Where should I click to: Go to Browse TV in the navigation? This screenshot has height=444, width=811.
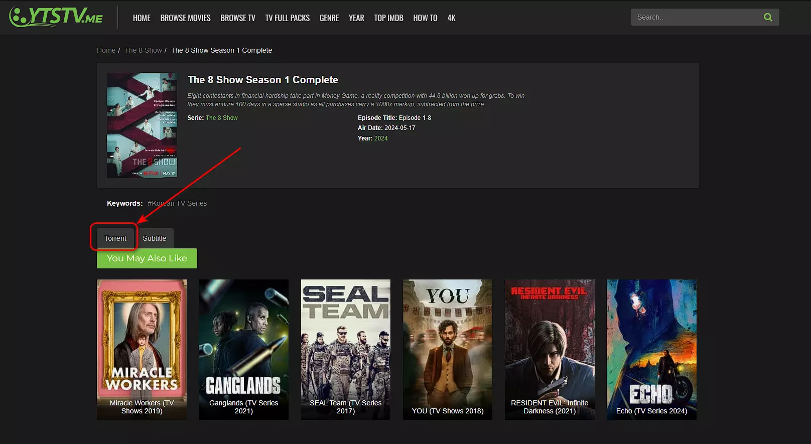[238, 18]
